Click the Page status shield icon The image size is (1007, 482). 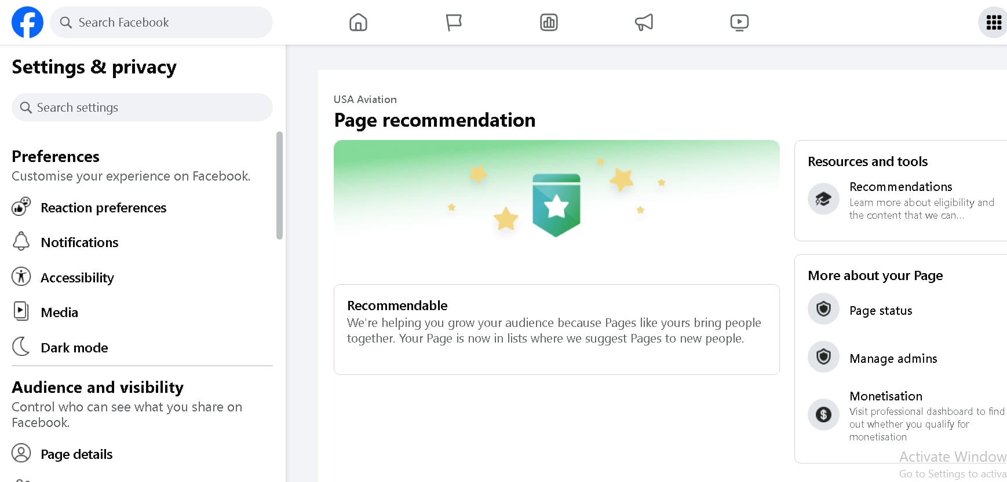tap(823, 309)
